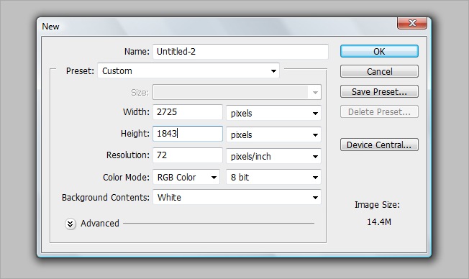This screenshot has height=279, width=469.
Task: Click the Cancel button
Action: (x=379, y=71)
